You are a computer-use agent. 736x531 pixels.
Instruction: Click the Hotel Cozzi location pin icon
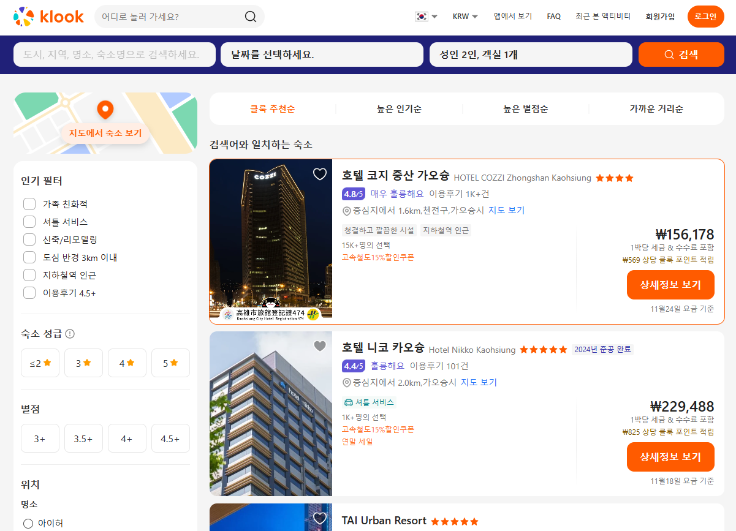tap(346, 211)
